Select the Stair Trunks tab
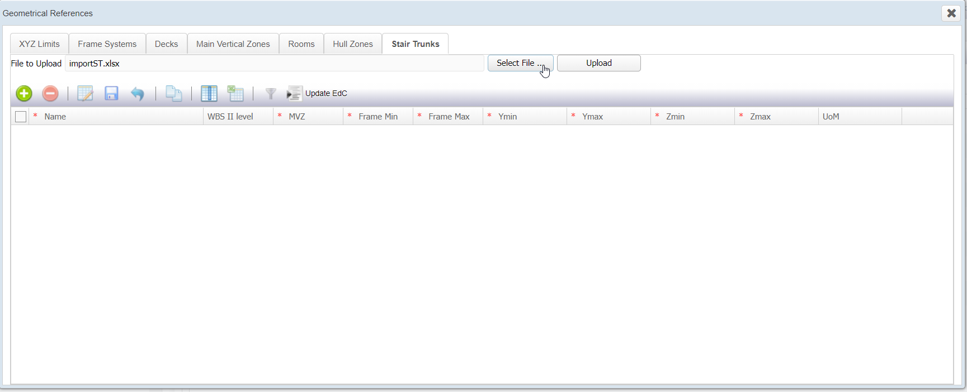967x392 pixels. (416, 44)
